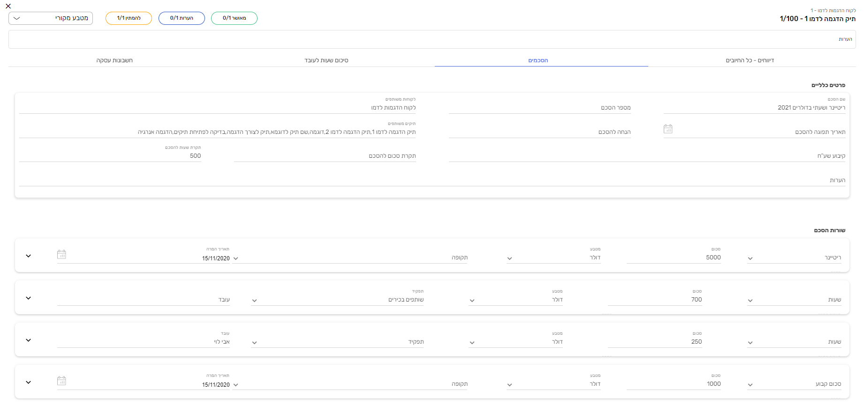Expand the שעות 700 row with its chevron

[28, 298]
